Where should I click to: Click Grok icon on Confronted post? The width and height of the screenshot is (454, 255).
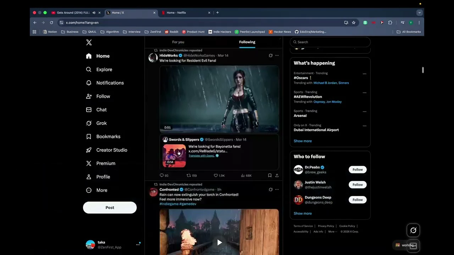pyautogui.click(x=271, y=190)
